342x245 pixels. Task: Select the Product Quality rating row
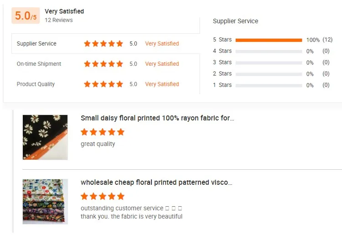click(36, 84)
